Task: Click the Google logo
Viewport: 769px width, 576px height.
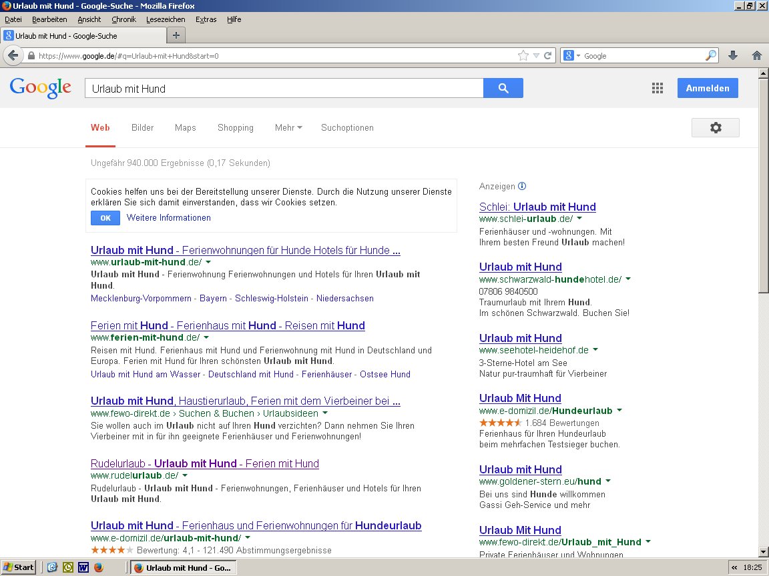Action: click(41, 88)
